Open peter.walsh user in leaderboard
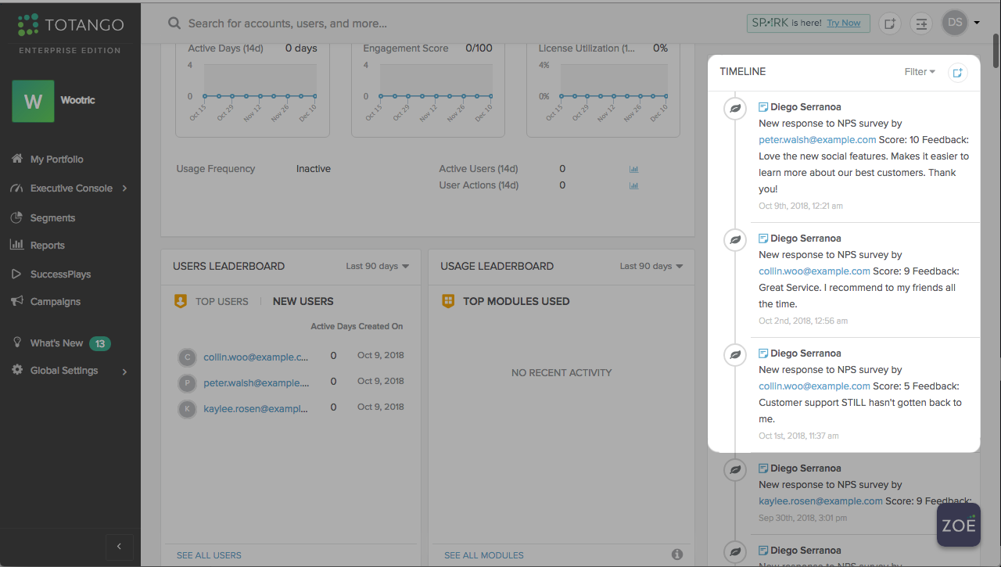Image resolution: width=1001 pixels, height=567 pixels. [x=256, y=382]
